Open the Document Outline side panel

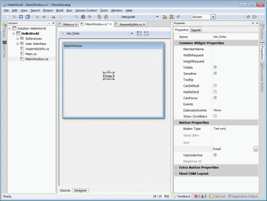click(x=262, y=78)
